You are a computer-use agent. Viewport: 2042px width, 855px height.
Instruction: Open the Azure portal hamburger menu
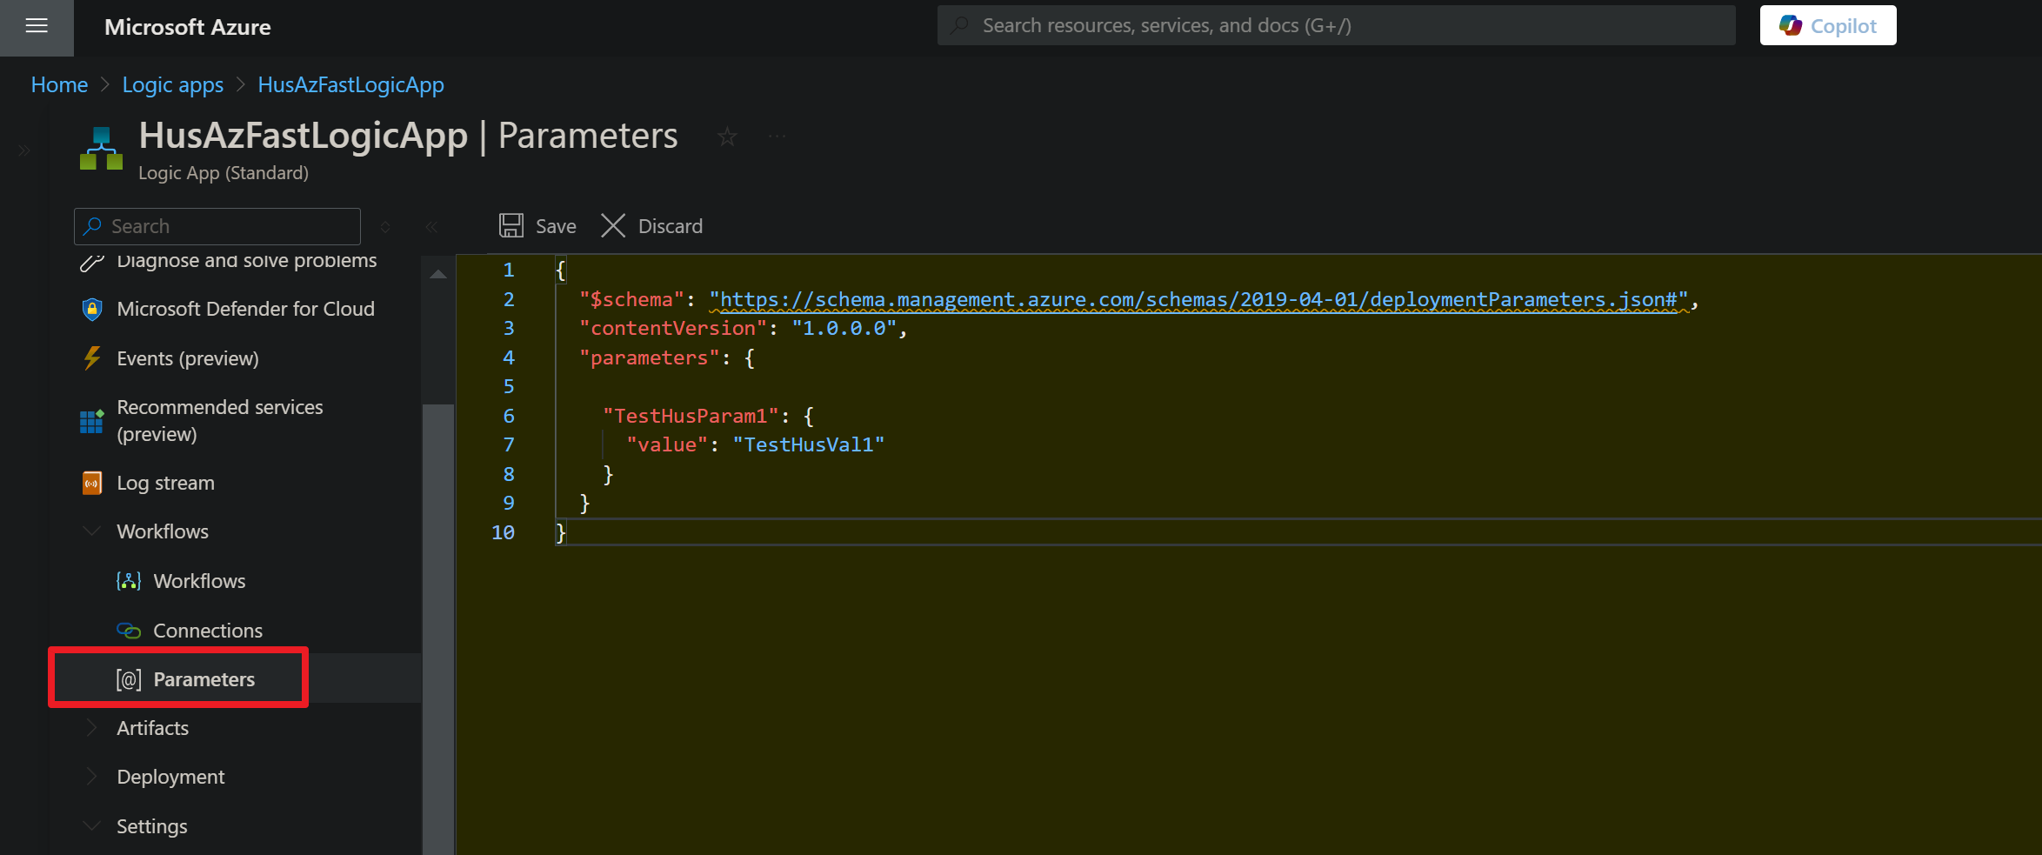(37, 26)
